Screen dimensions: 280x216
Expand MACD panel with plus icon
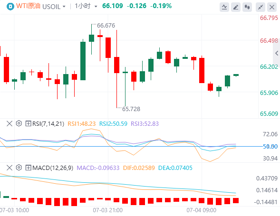28,168
